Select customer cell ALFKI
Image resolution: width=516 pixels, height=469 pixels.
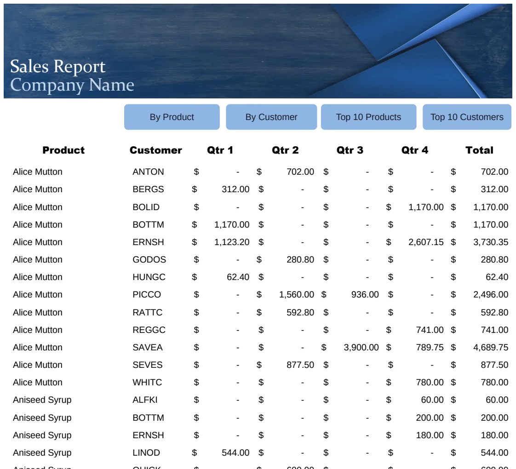click(x=145, y=400)
